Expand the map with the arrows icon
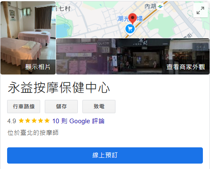 [x=200, y=10]
